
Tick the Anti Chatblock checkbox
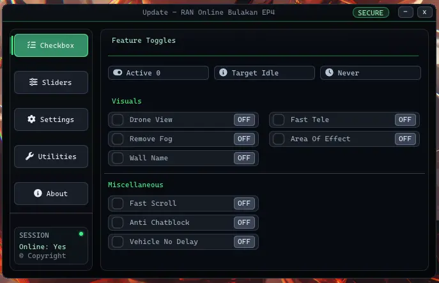point(118,222)
